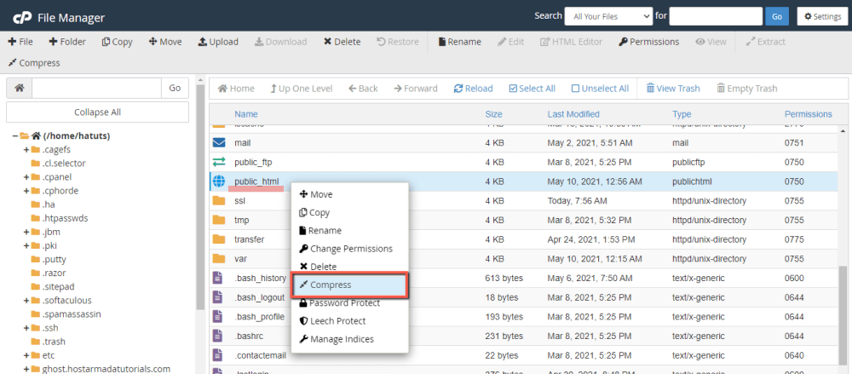Click the home icon beside path field
The height and width of the screenshot is (374, 852).
point(19,88)
